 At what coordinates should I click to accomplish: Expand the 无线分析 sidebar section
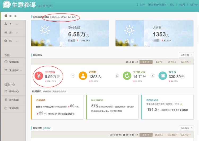(13, 70)
